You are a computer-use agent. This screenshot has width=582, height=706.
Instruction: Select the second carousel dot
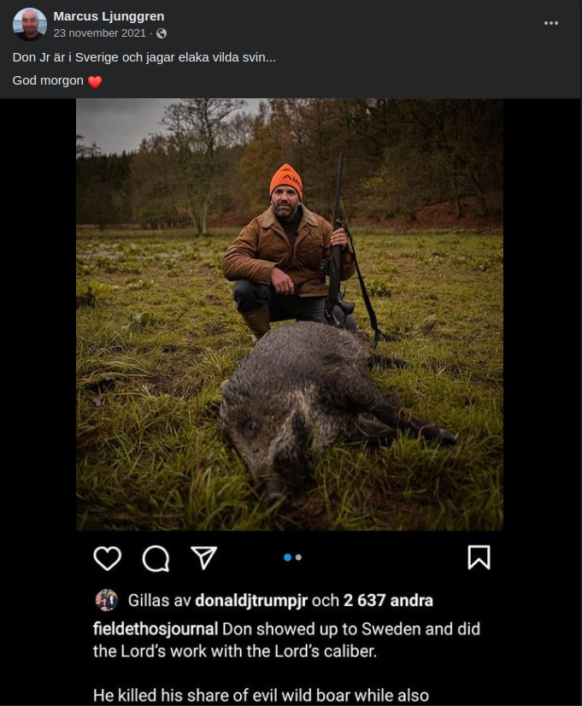coord(297,555)
